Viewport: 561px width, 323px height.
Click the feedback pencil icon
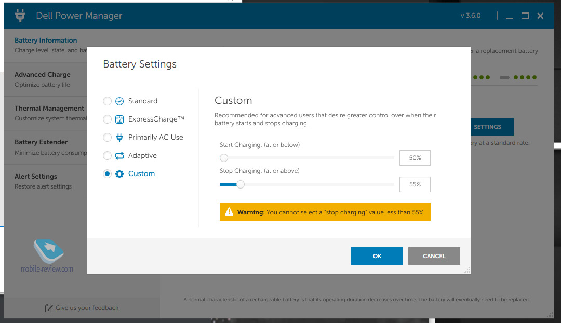pos(49,308)
